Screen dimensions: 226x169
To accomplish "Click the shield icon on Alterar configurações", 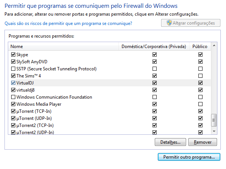I will tap(169, 23).
